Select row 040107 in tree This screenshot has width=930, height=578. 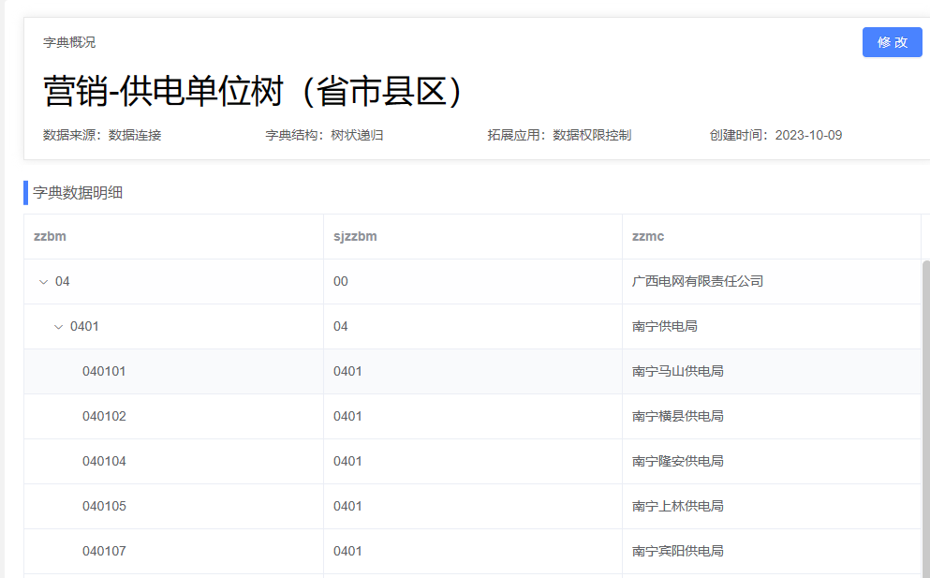[104, 551]
